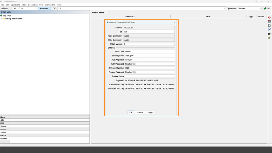Click the clear result table icon
The height and width of the screenshot is (153, 272).
click(x=269, y=21)
